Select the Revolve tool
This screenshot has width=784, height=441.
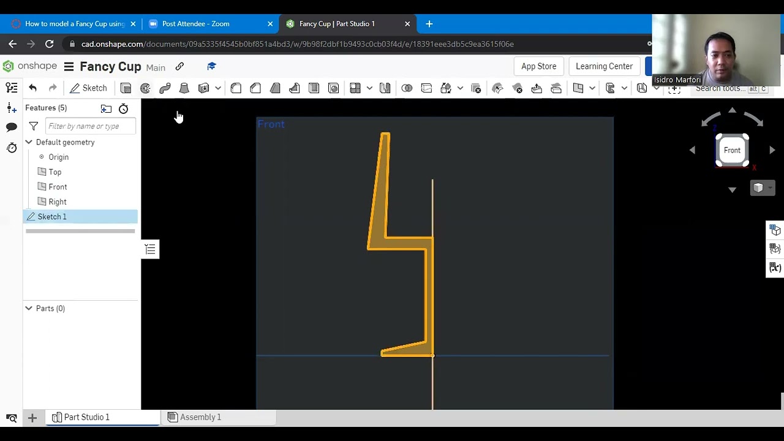coord(145,88)
